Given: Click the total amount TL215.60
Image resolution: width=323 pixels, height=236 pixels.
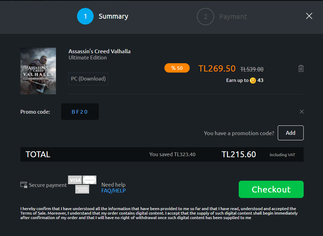Looking at the screenshot, I should [x=239, y=154].
